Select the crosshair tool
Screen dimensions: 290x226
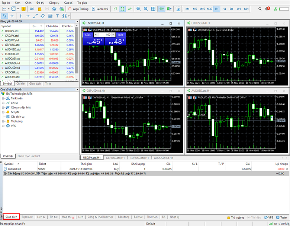(x=12, y=16)
